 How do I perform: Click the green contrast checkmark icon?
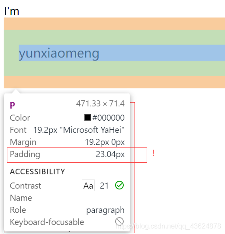[119, 186]
